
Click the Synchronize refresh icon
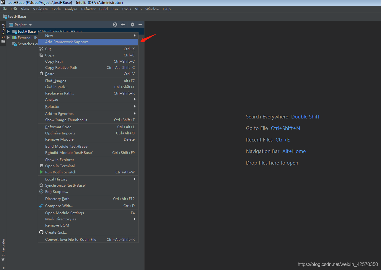pos(41,185)
